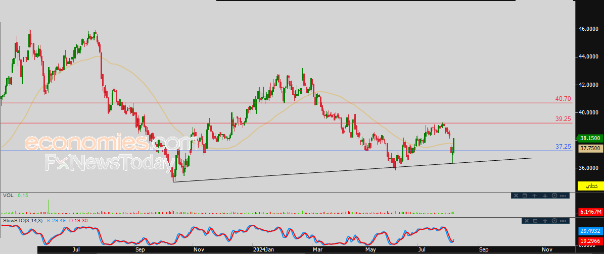Click the 29.4932 stochastic K tag
The height and width of the screenshot is (254, 604).
pos(590,231)
